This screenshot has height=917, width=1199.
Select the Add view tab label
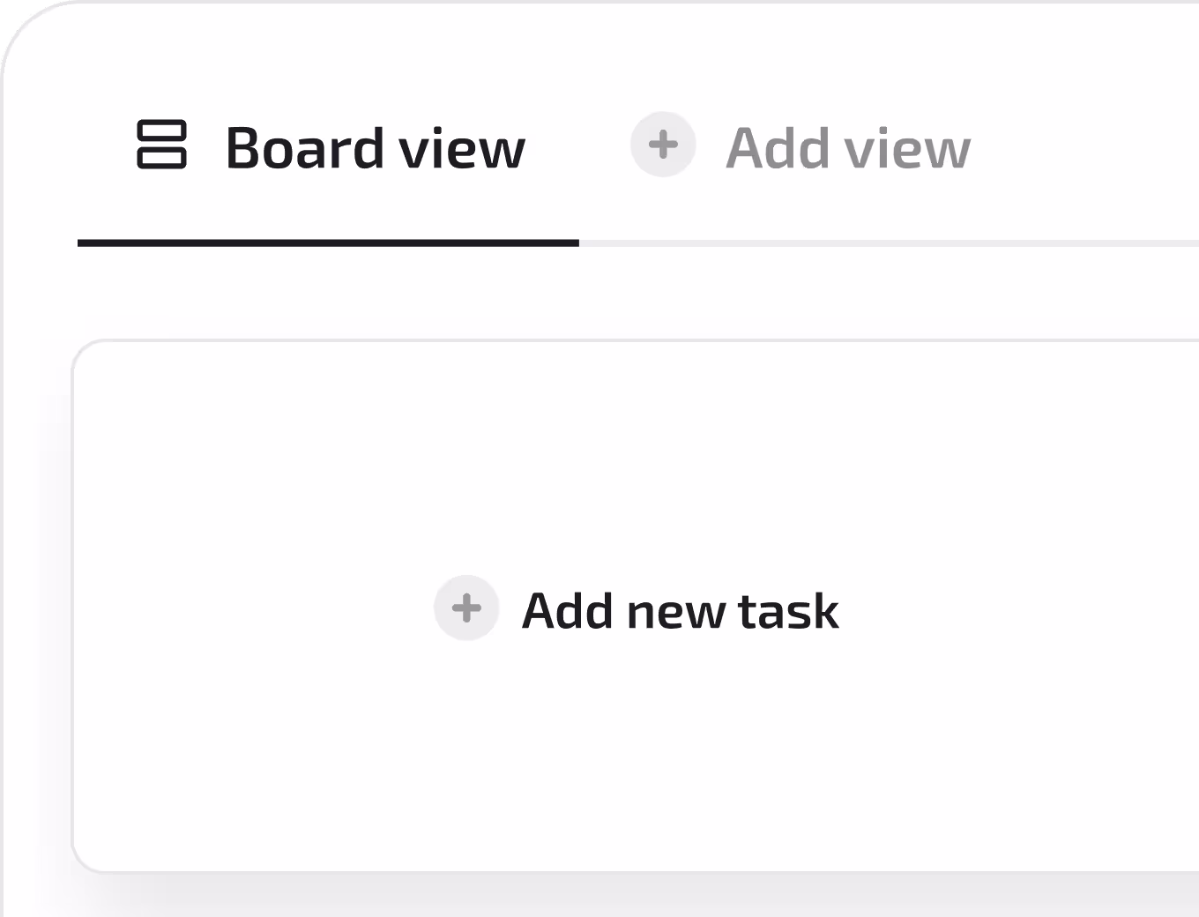pos(846,147)
